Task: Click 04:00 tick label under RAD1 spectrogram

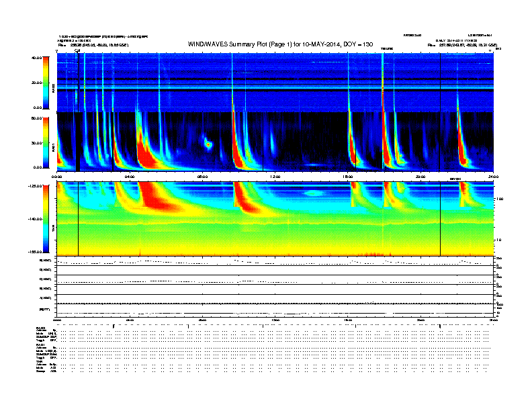Action: point(130,177)
